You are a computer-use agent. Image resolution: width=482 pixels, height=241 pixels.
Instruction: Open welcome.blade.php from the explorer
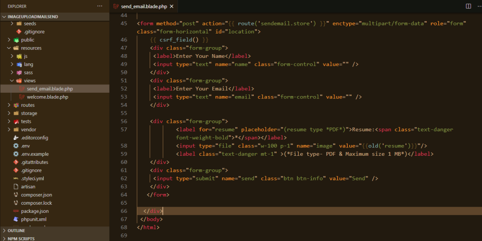(47, 97)
